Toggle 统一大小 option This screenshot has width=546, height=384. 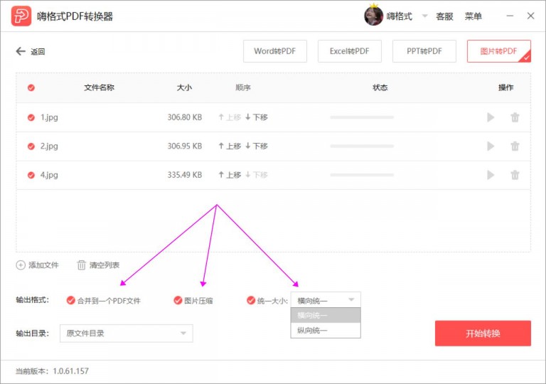coord(251,300)
